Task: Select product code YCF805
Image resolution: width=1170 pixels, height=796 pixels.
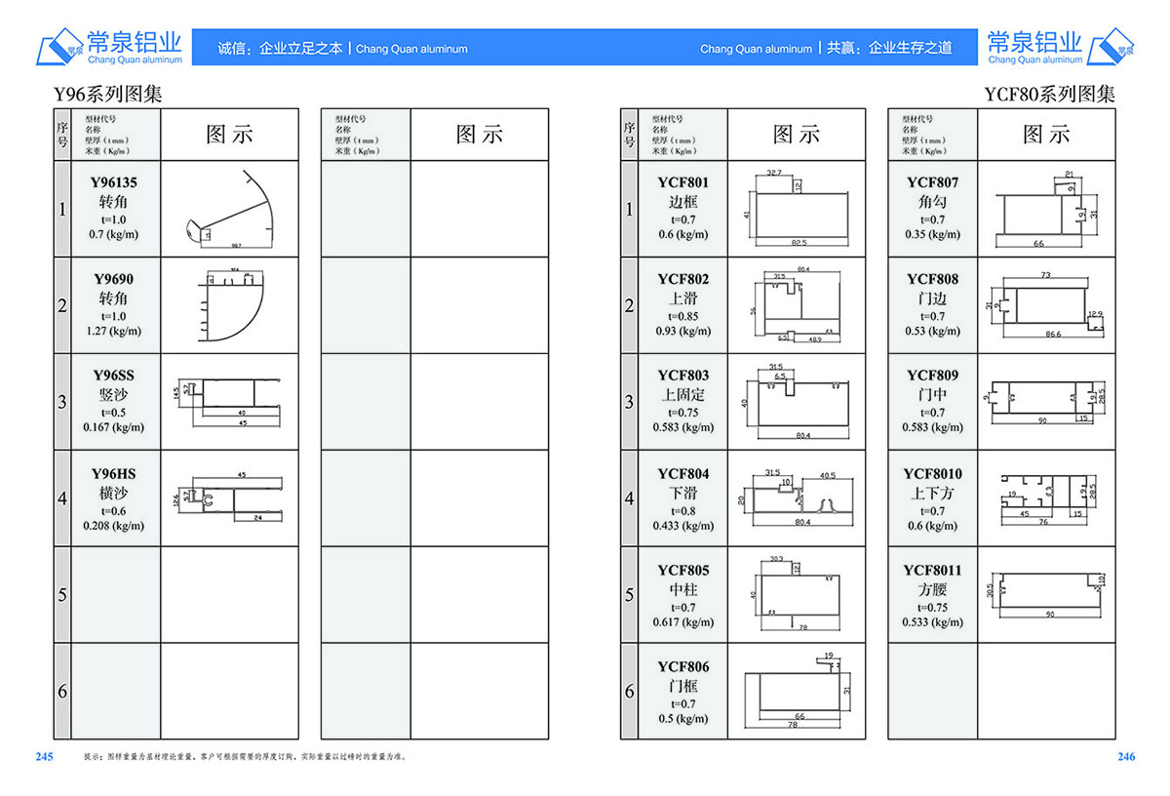Action: click(x=683, y=571)
